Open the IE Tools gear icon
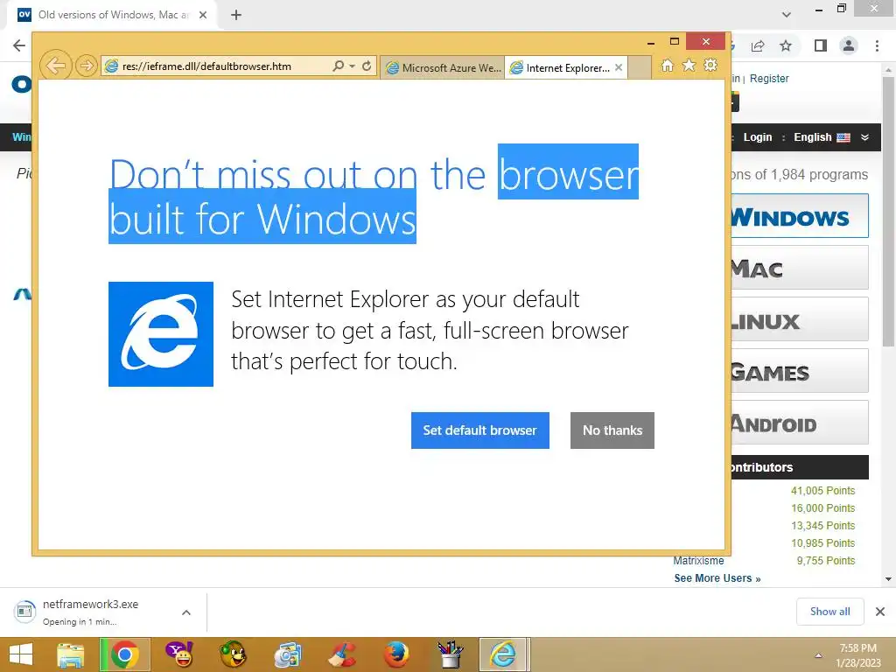 click(x=710, y=66)
